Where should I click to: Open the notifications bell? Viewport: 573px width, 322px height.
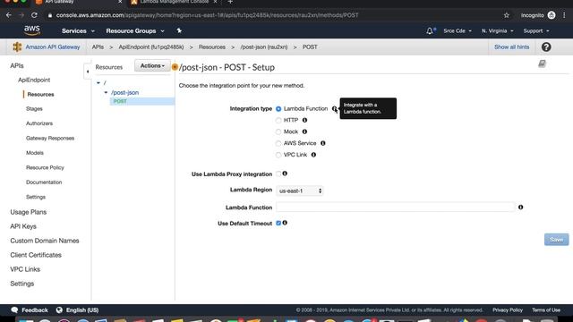pyautogui.click(x=430, y=31)
